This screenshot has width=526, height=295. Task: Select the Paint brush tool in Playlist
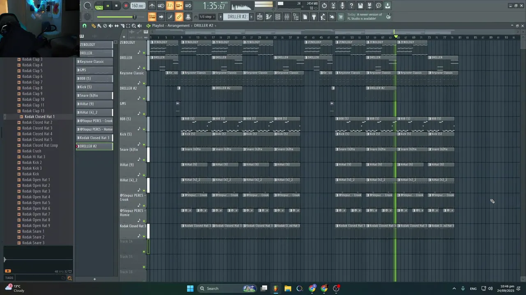coord(99,25)
